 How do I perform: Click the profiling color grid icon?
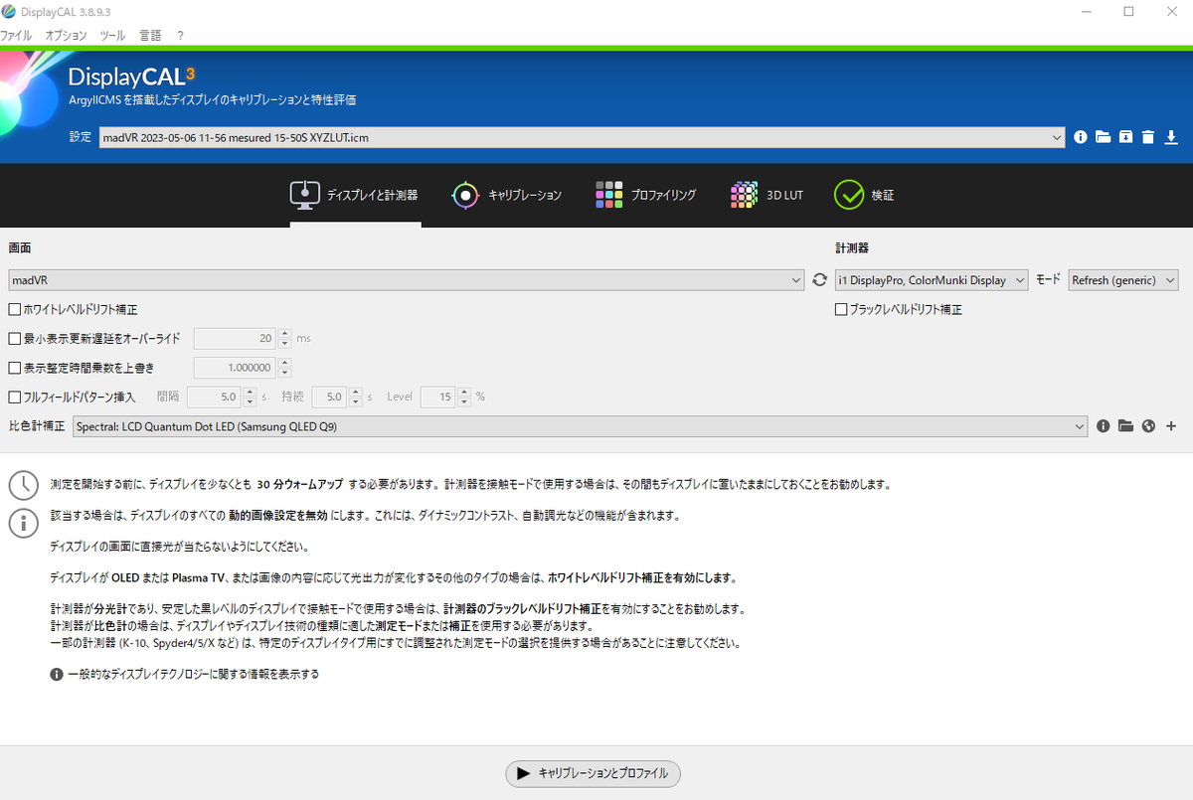point(608,195)
